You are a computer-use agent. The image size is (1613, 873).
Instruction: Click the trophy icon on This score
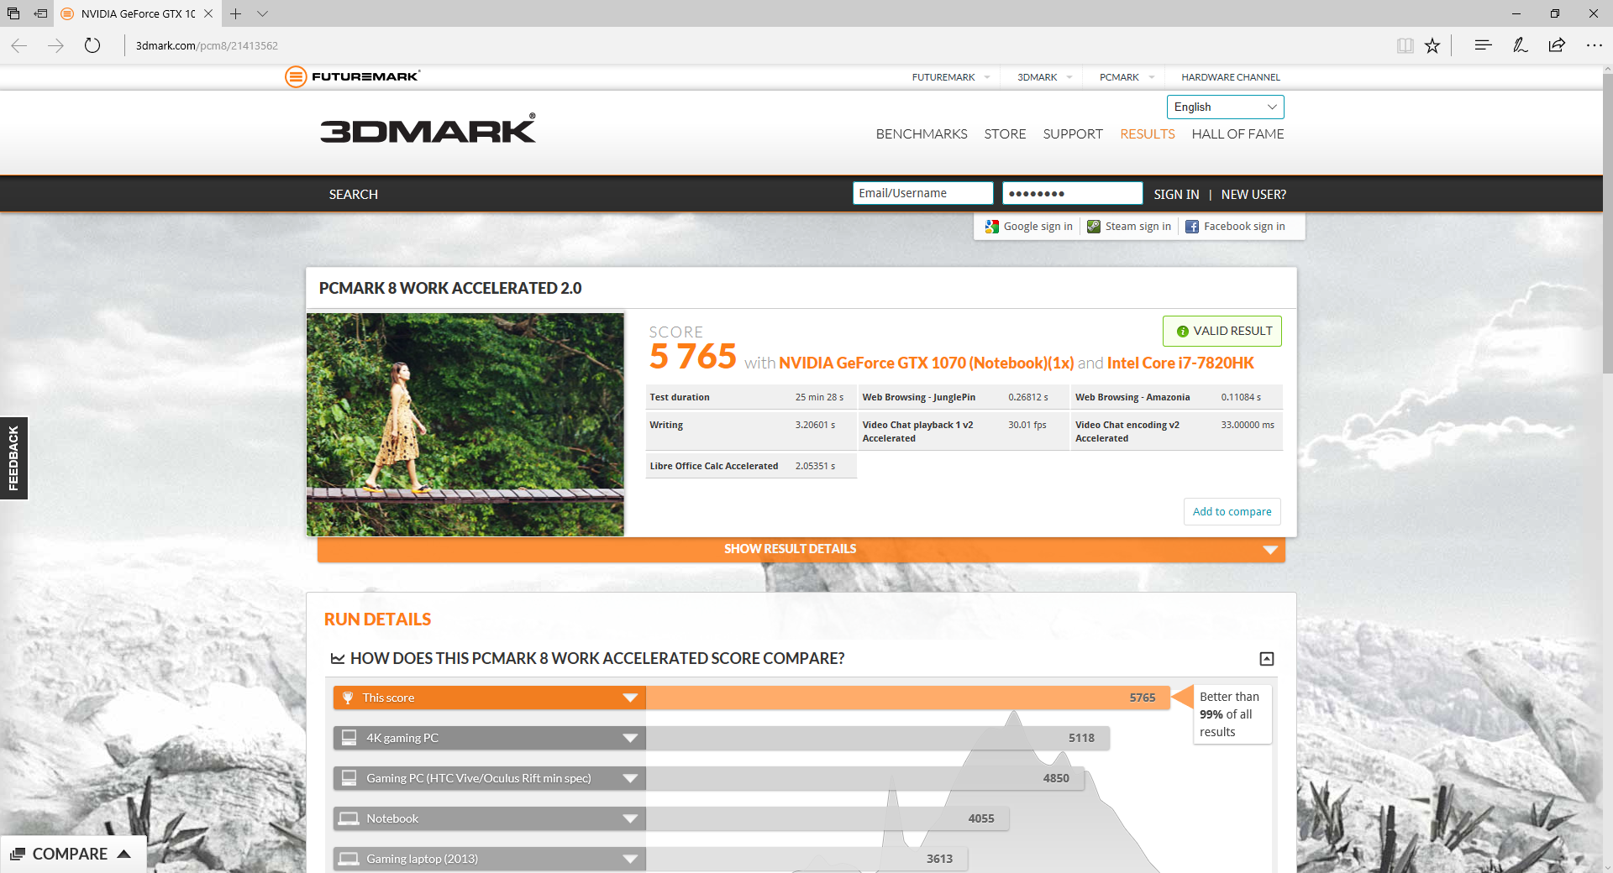click(348, 698)
